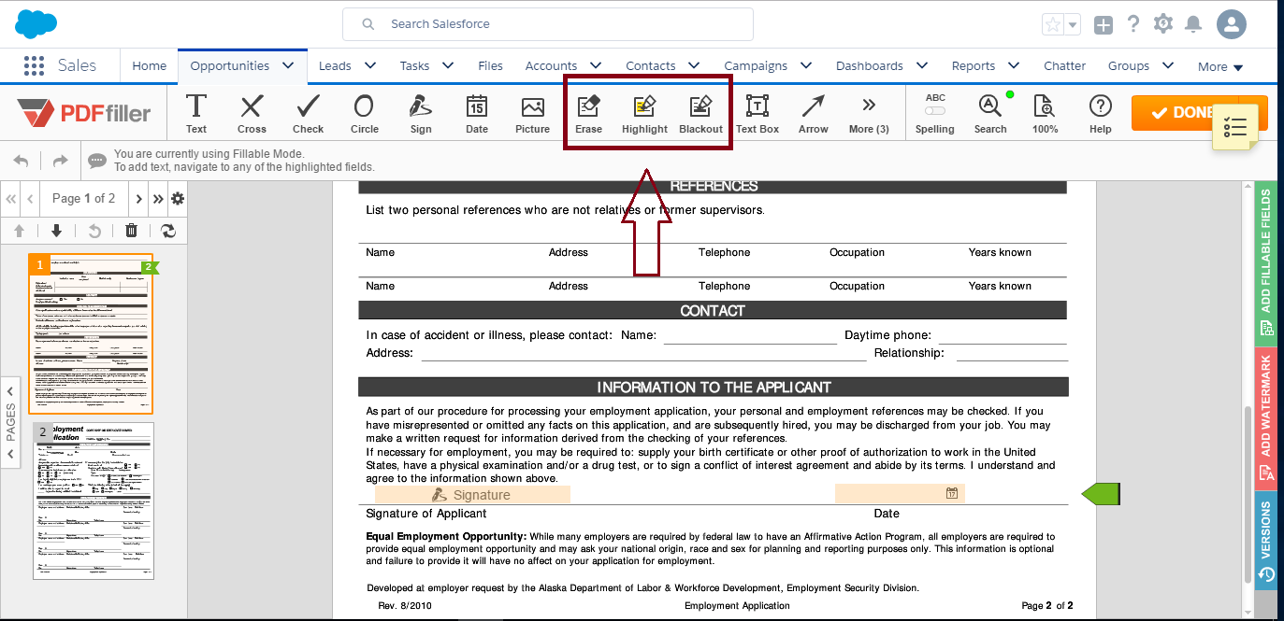Select the Check mark tool
Screen dimensions: 1284x621
308,114
